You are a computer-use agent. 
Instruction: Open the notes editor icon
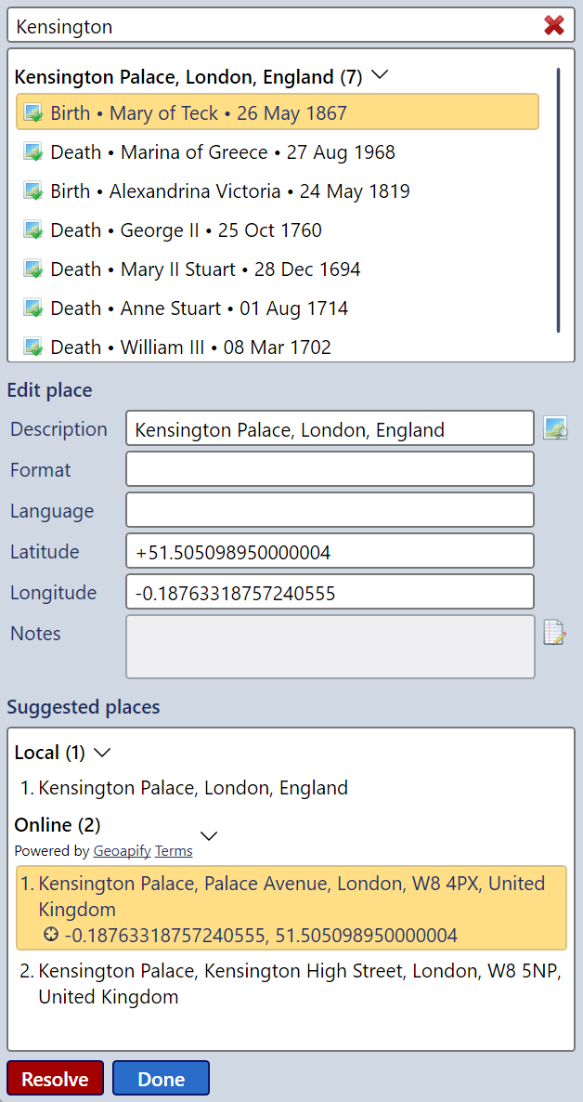click(x=555, y=634)
